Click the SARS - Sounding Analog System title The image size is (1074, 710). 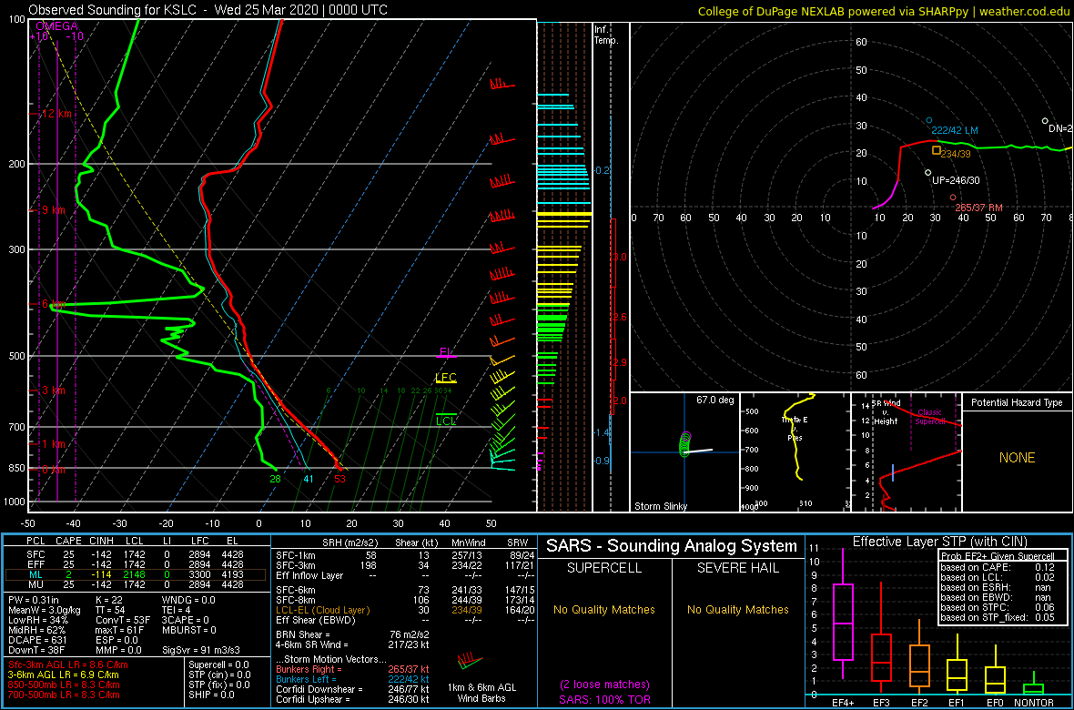point(672,546)
